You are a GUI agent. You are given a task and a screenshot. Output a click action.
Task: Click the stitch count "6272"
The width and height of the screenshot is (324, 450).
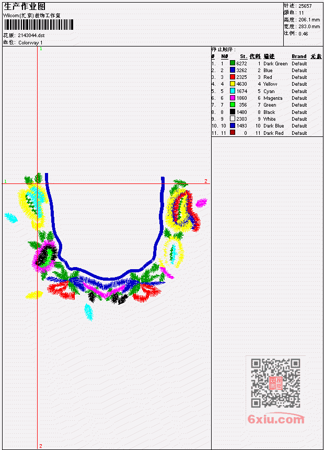click(x=241, y=63)
